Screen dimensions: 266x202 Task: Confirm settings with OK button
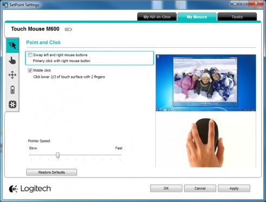click(166, 188)
